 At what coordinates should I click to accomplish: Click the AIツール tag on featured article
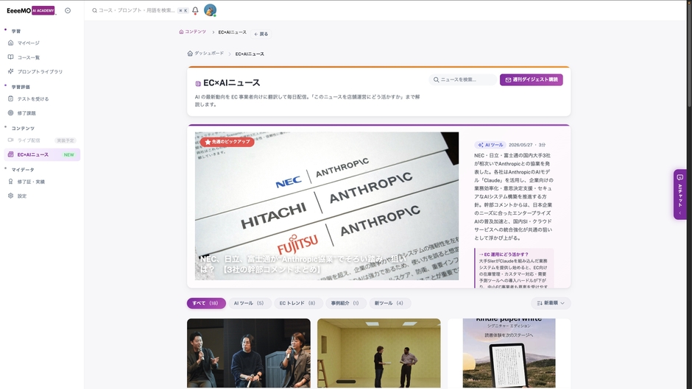point(490,145)
